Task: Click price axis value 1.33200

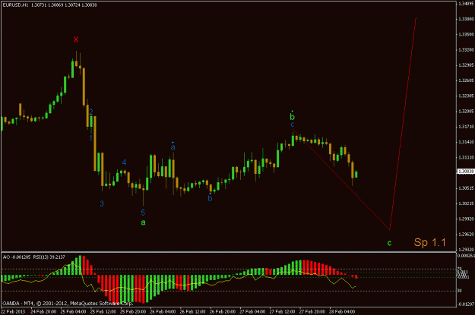Action: click(466, 50)
